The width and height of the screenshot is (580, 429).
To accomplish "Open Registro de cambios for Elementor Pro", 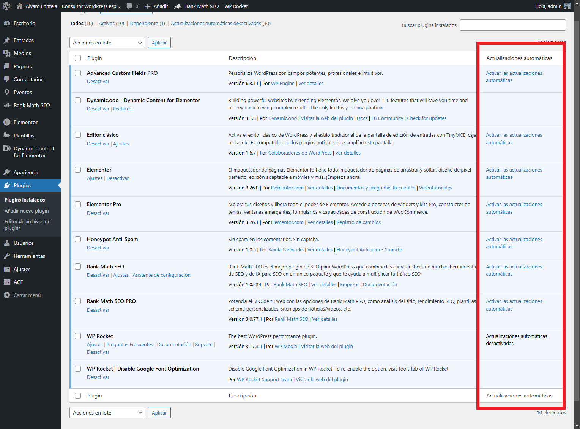I will point(358,222).
